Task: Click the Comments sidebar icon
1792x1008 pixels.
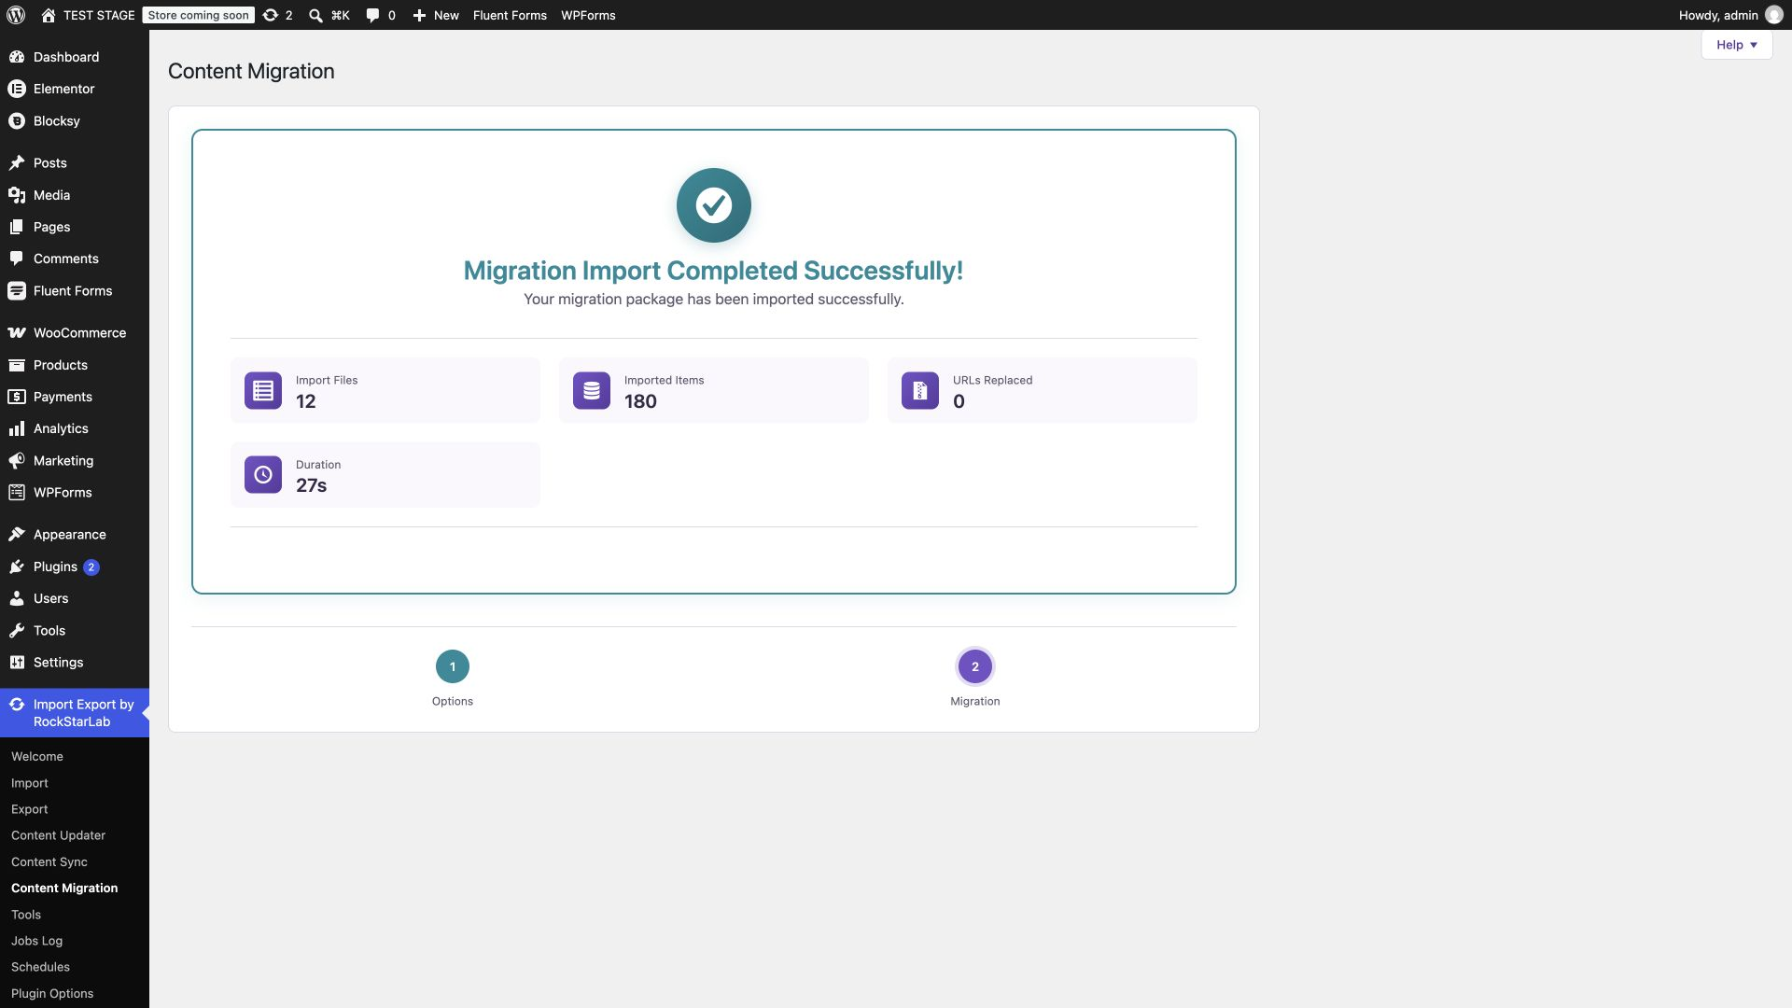Action: [x=16, y=259]
